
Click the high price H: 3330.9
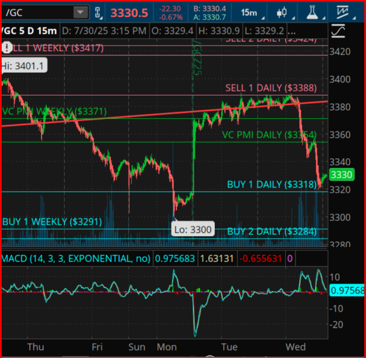coord(219,31)
